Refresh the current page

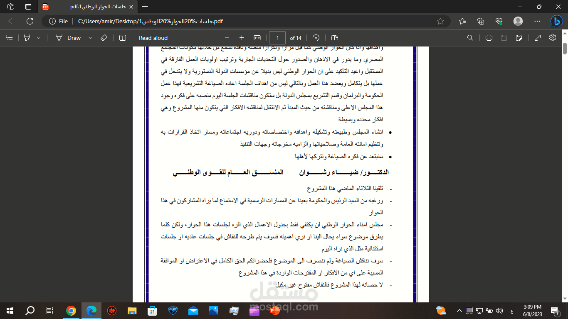[30, 21]
